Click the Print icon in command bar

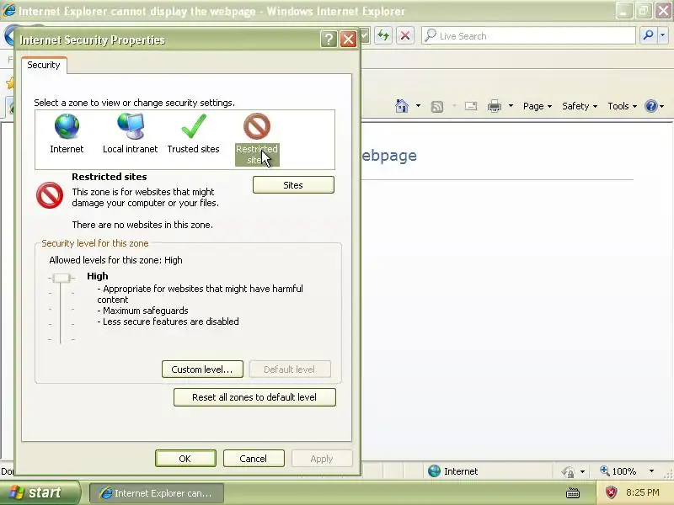[x=495, y=106]
